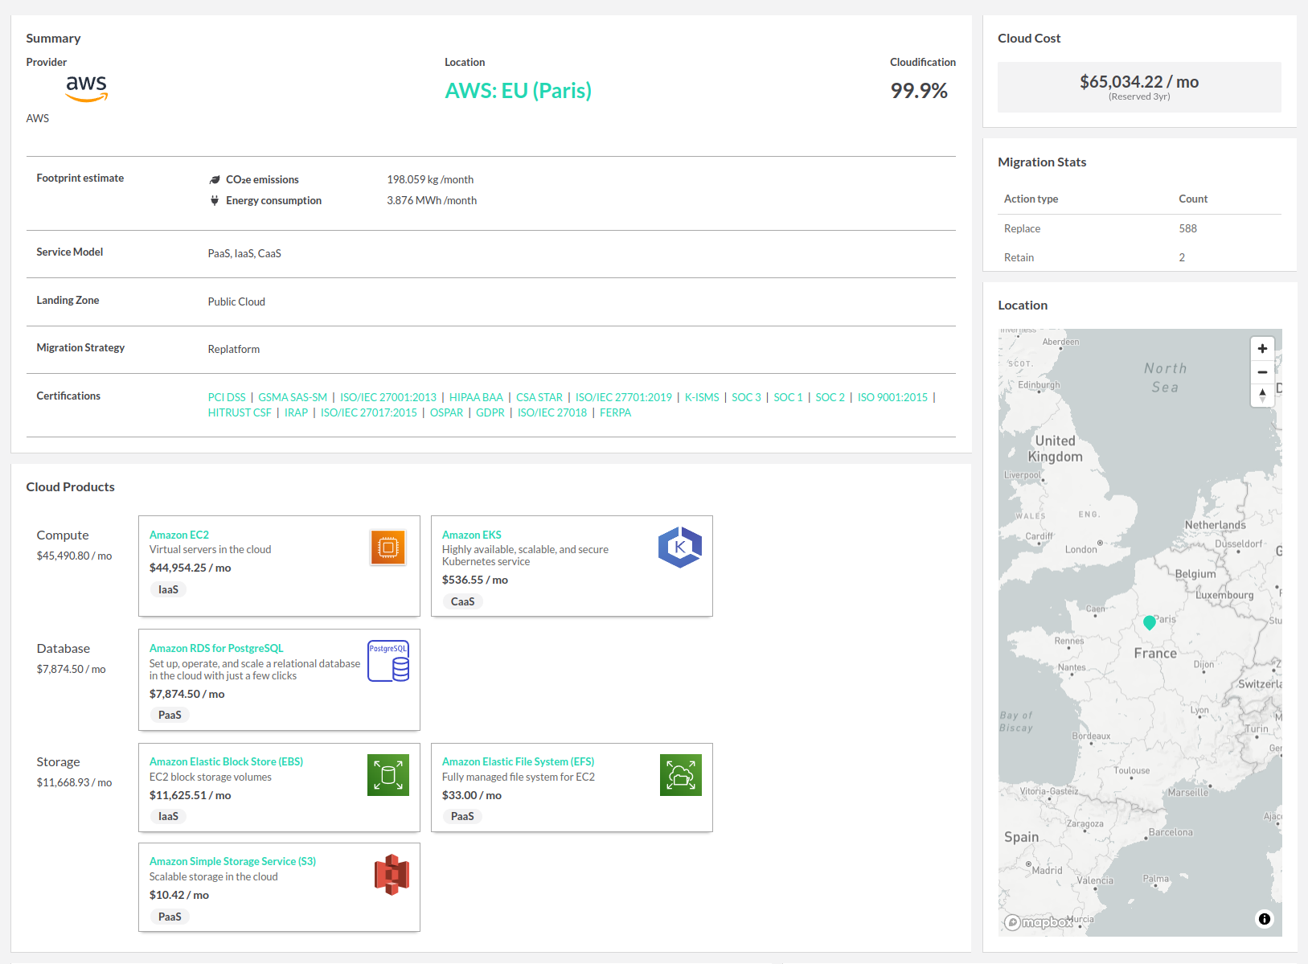Click the Paris location marker on the map
This screenshot has width=1308, height=964.
point(1150,622)
